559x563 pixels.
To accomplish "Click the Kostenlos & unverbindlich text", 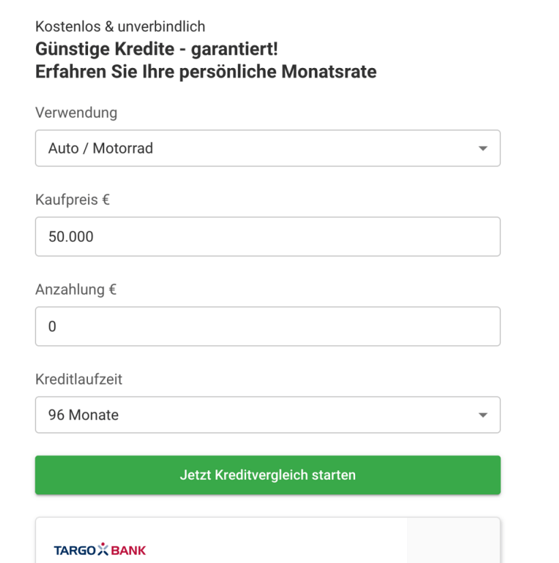I will coord(120,27).
